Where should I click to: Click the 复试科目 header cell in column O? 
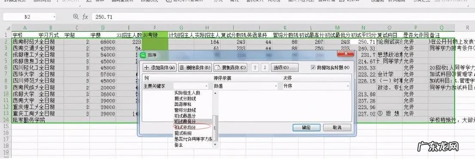389,35
